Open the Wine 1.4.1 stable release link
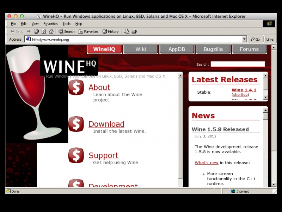The height and width of the screenshot is (212, 282). pyautogui.click(x=244, y=90)
